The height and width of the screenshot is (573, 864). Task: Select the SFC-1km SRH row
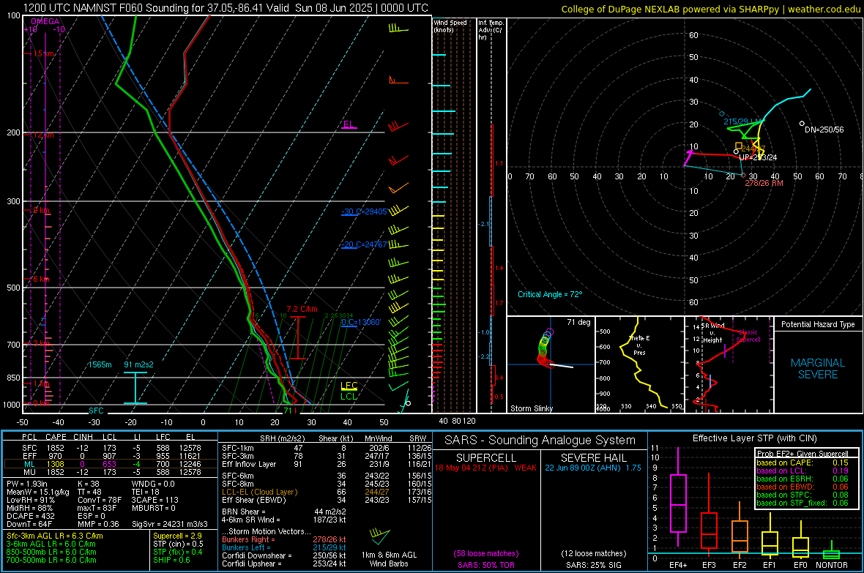[326, 448]
